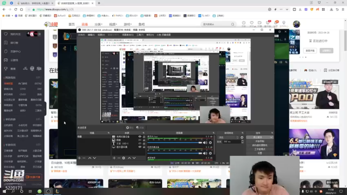The width and height of the screenshot is (347, 195).
Task: Move the selected source down
Action: (134, 158)
